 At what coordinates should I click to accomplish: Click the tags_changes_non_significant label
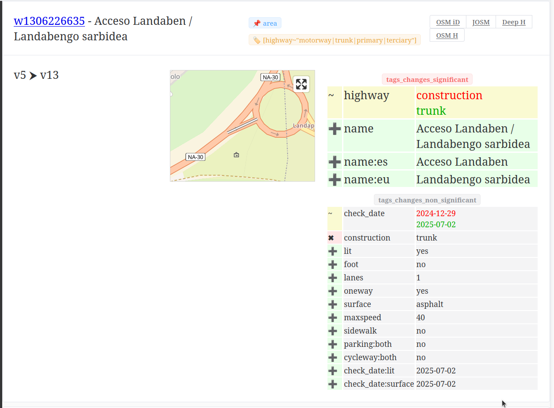pyautogui.click(x=427, y=200)
